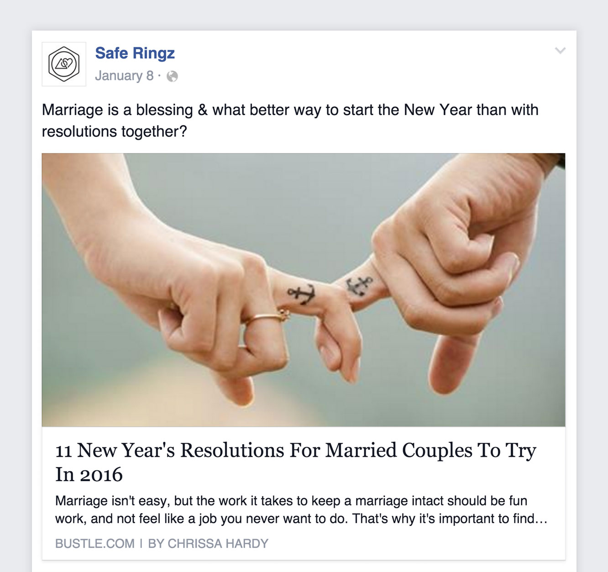
Task: Click the caption starting 'Marriage is a blessing'
Action: pos(290,110)
